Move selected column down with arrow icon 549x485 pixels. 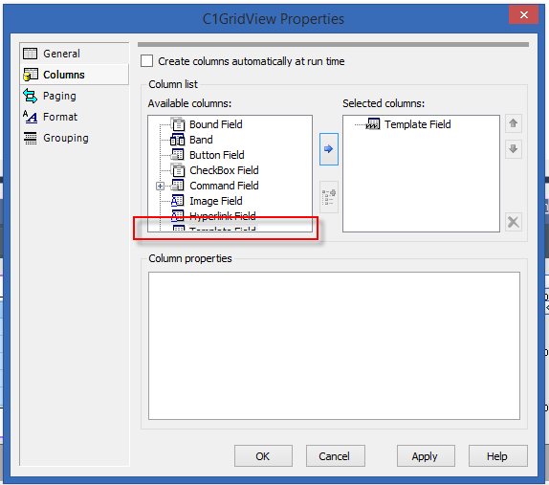pyautogui.click(x=514, y=149)
